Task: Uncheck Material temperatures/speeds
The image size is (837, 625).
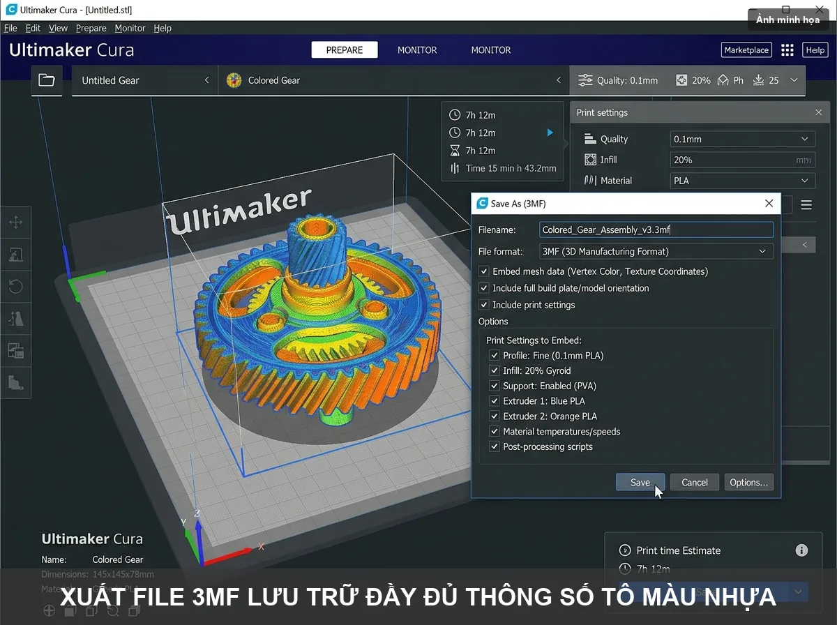Action: 495,432
